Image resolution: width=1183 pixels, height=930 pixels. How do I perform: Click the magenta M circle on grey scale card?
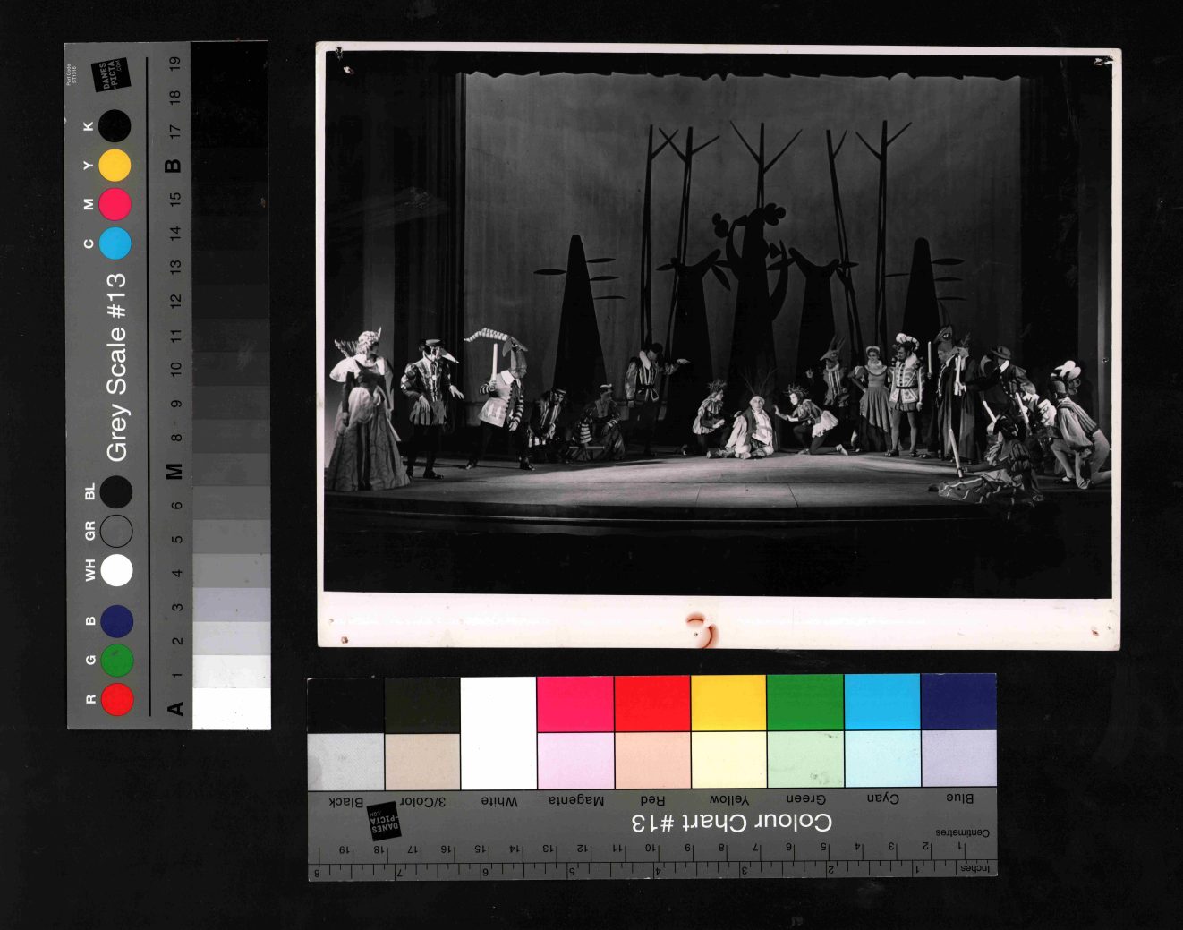pos(115,204)
